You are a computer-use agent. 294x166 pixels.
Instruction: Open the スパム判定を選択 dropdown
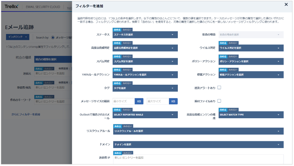pos(145,61)
